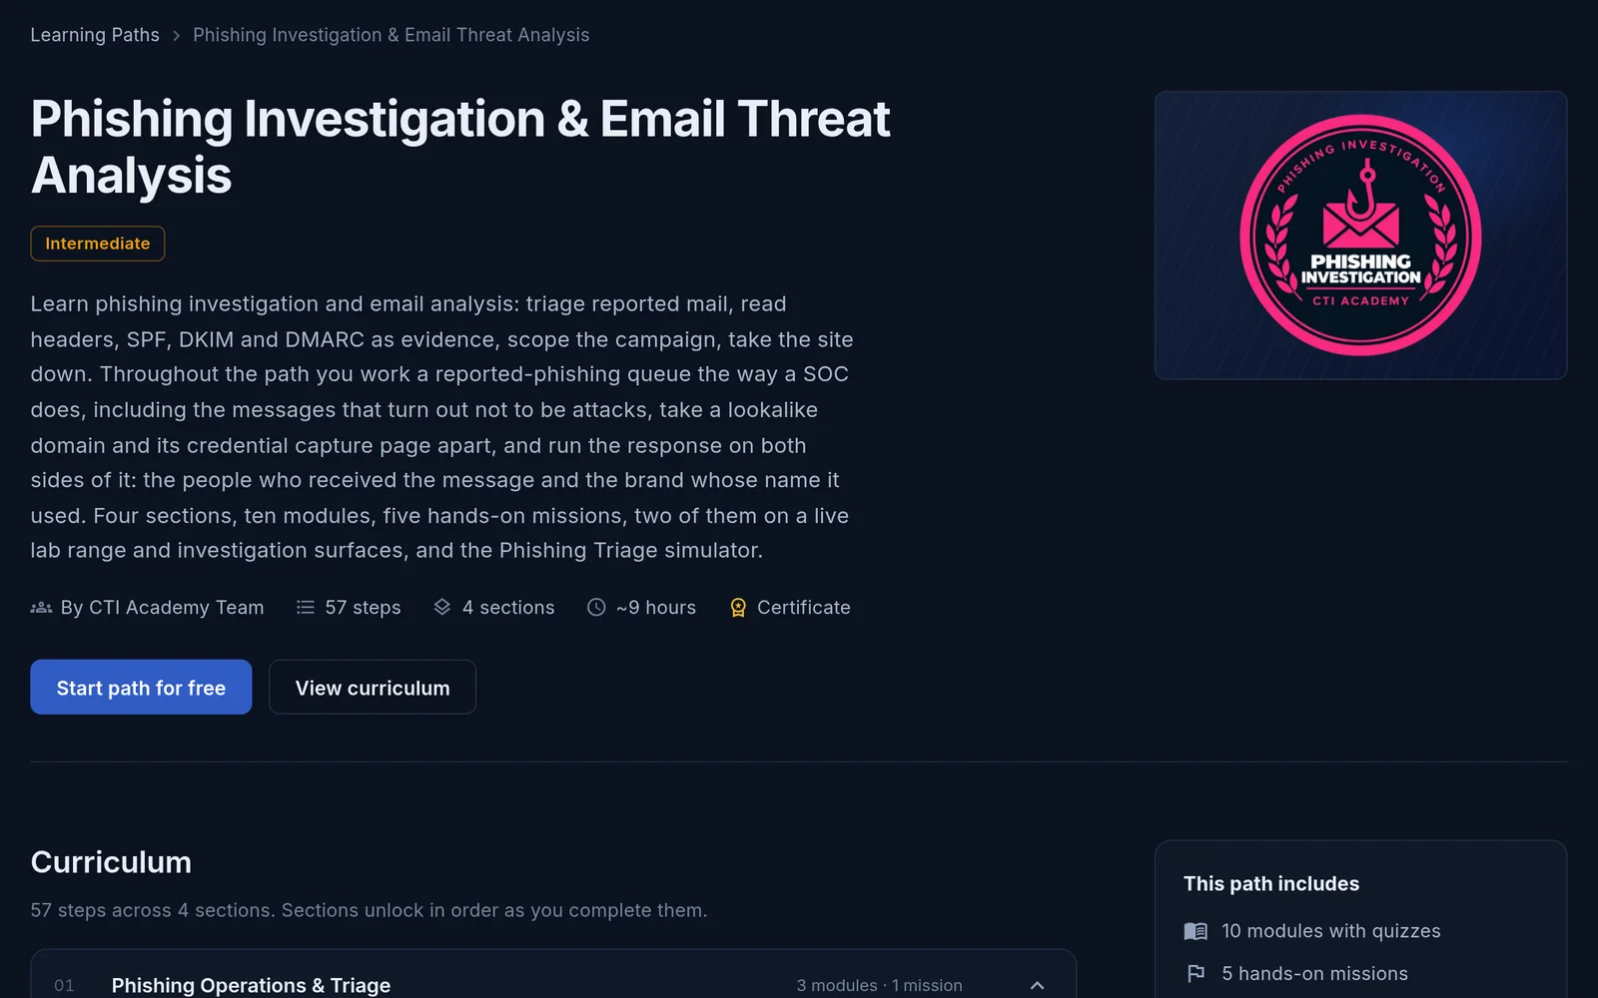Image resolution: width=1598 pixels, height=998 pixels.
Task: Click the Phishing Operations & Triage section title
Action: point(251,985)
